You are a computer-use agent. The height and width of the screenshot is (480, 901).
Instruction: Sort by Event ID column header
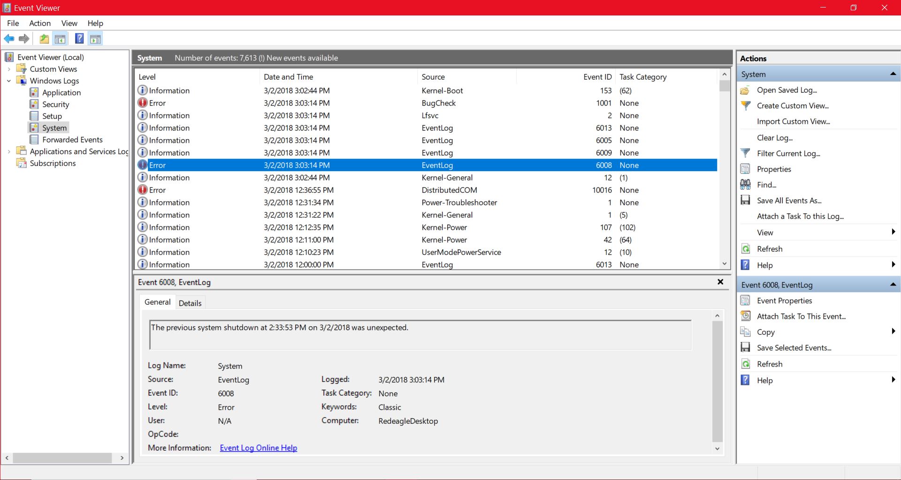[x=565, y=77]
